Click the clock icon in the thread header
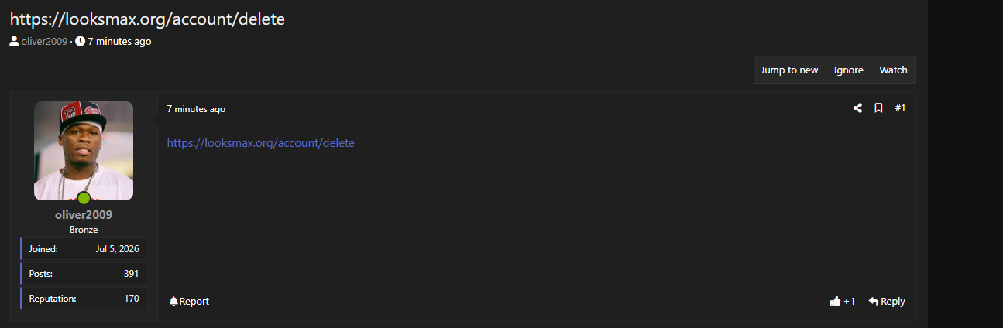 coord(80,41)
